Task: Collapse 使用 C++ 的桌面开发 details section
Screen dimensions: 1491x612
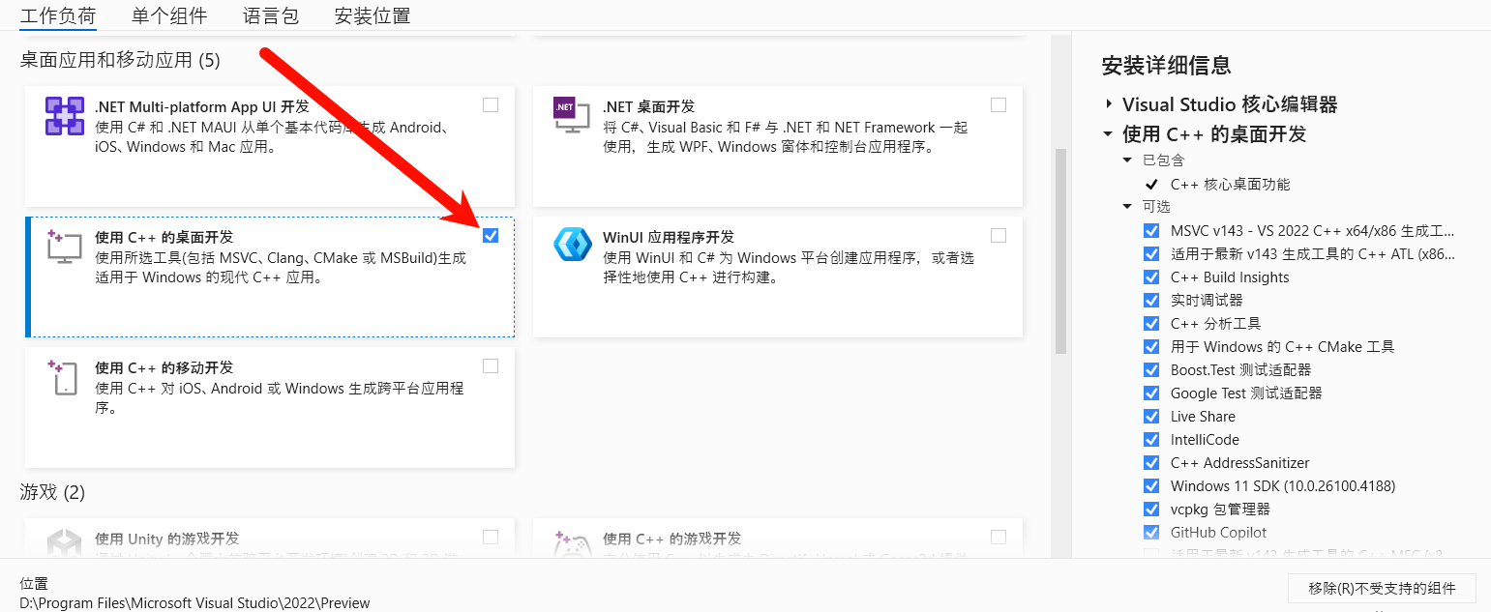Action: pyautogui.click(x=1108, y=134)
